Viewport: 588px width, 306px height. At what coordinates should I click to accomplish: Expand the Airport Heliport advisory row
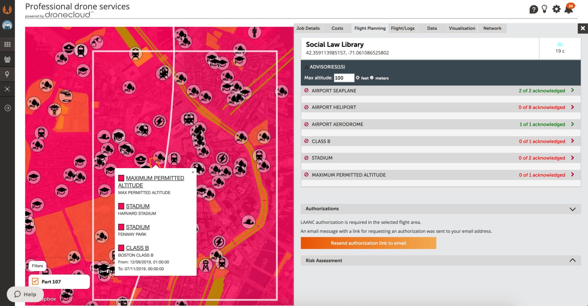tap(572, 107)
